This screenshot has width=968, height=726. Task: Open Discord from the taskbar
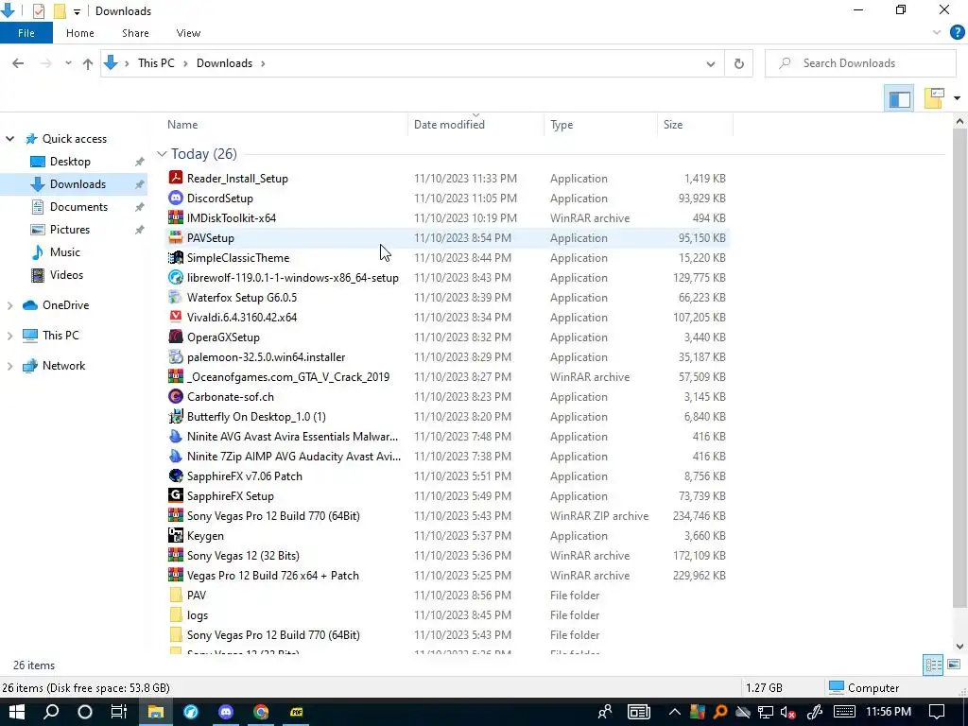click(x=226, y=712)
